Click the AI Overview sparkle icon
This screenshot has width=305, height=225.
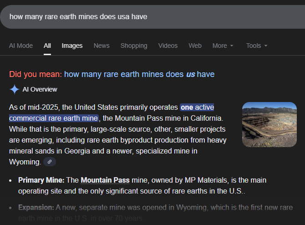click(15, 89)
